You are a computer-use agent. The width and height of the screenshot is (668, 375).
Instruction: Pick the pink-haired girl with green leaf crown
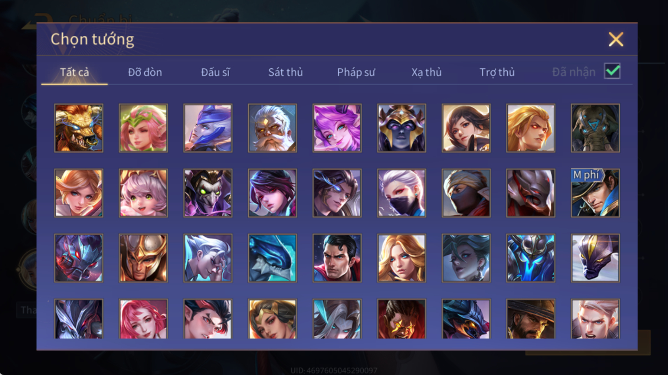click(x=143, y=128)
